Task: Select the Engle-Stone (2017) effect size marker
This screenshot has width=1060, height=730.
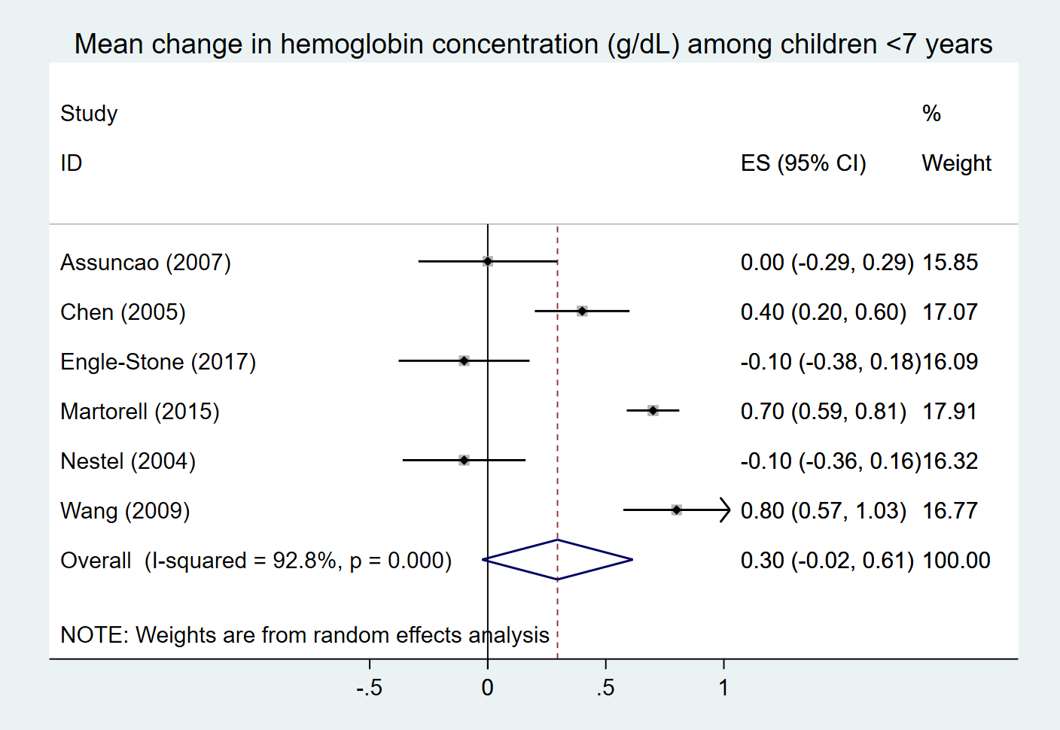Action: (464, 360)
